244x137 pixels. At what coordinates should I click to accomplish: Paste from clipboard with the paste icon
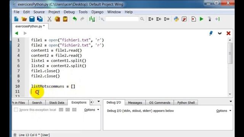65,19
